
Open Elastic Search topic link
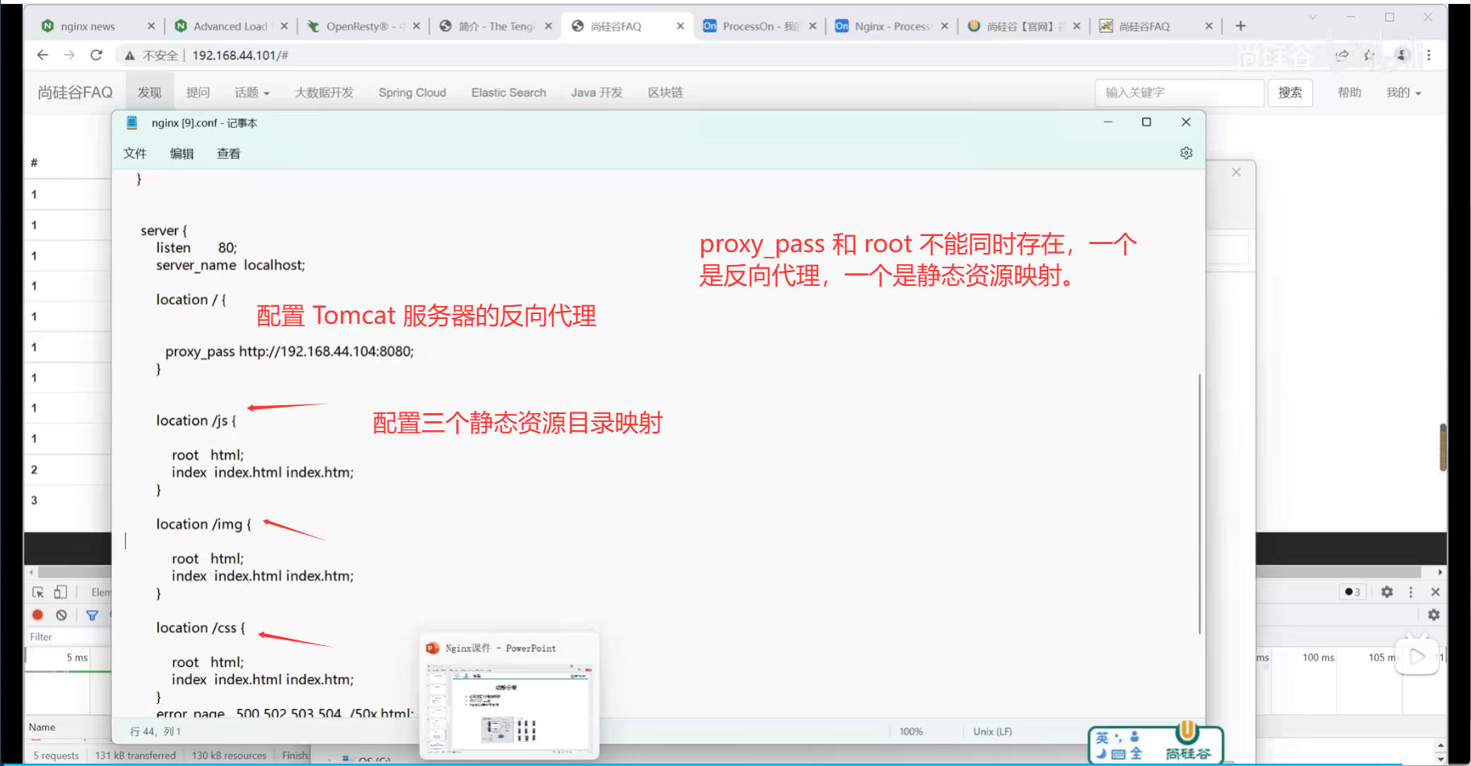tap(509, 93)
